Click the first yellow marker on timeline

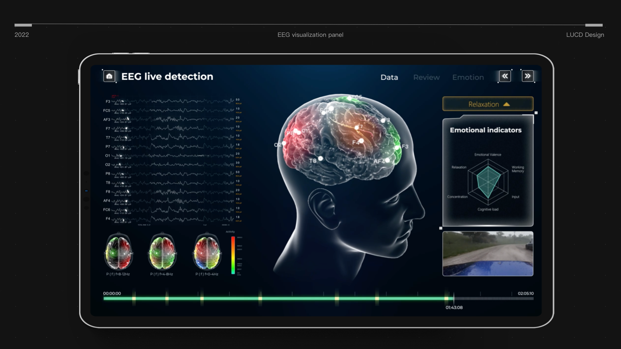point(134,298)
